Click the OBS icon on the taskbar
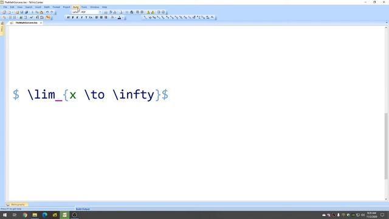389x219 pixels. (x=74, y=215)
